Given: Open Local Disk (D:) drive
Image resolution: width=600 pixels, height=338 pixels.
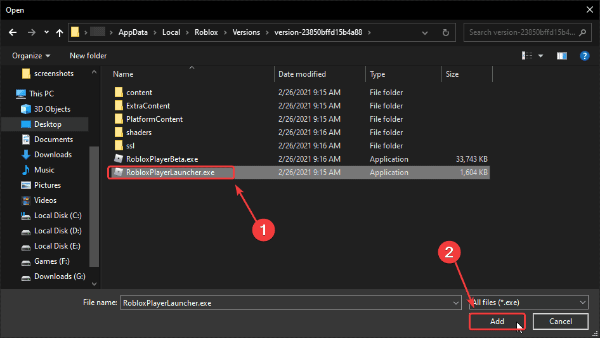Looking at the screenshot, I should 58,231.
